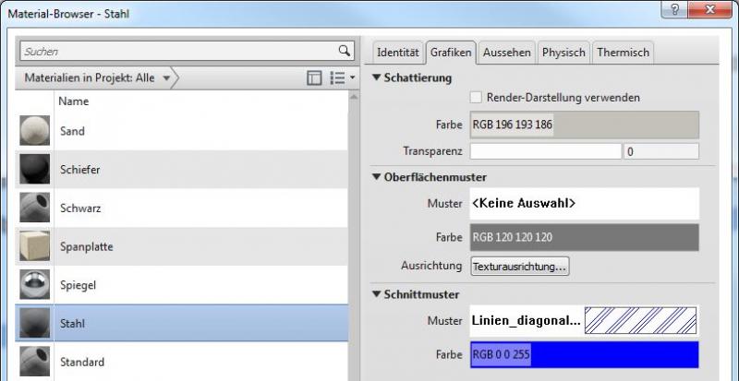Open the Thermisch tab
The width and height of the screenshot is (739, 381).
[624, 53]
